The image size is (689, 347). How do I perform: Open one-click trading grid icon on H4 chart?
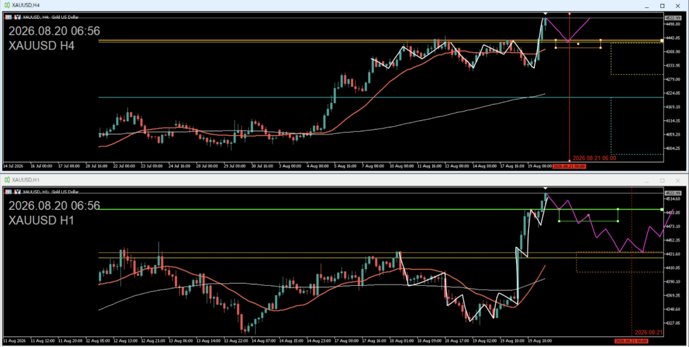click(8, 17)
